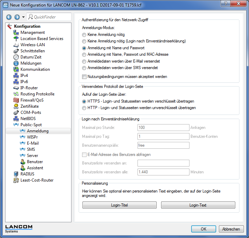Click the Management icon in tree

pos(16,32)
